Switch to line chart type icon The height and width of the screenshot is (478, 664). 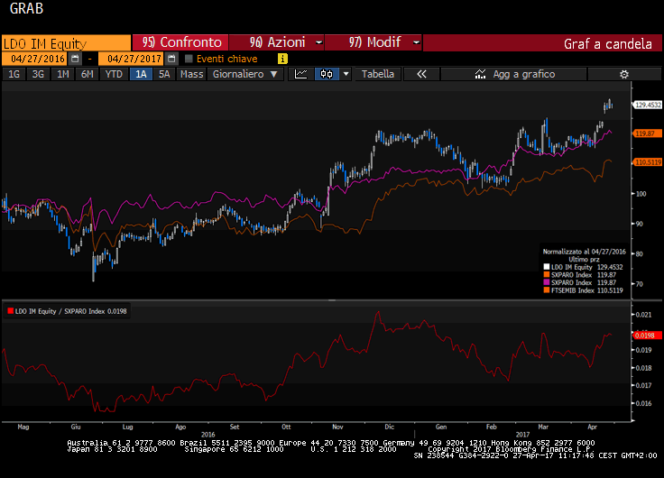click(x=301, y=74)
